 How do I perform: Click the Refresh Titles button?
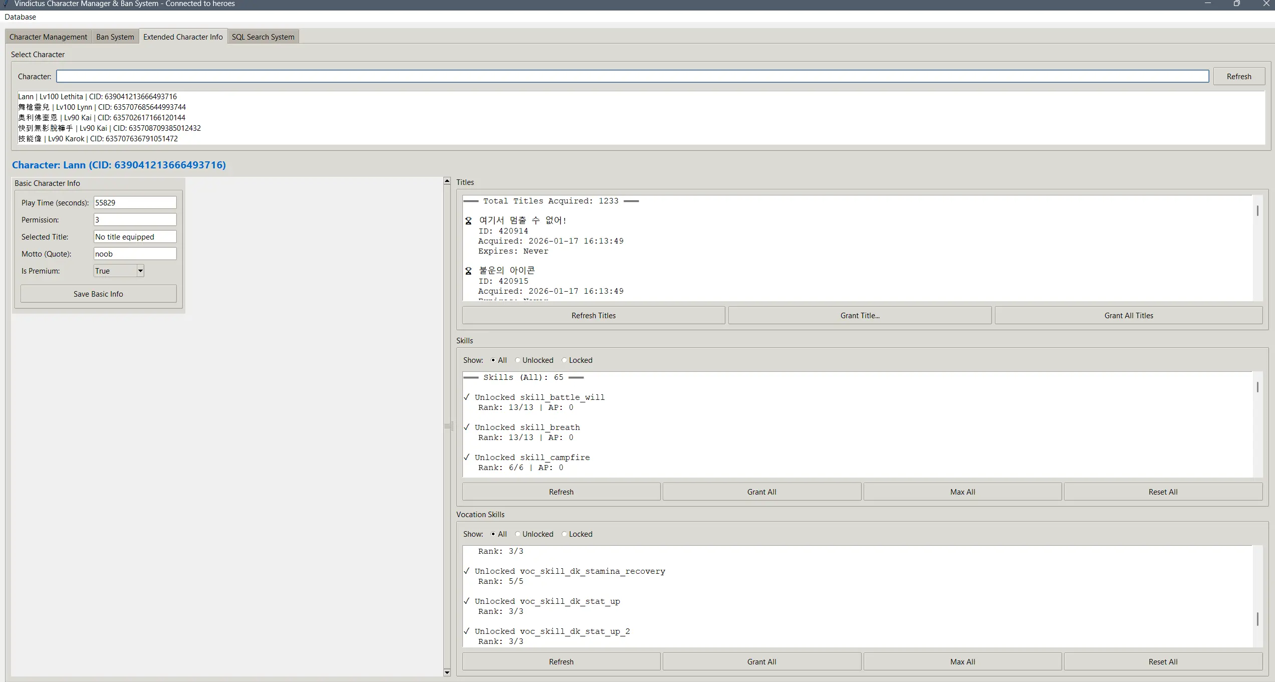pos(594,316)
